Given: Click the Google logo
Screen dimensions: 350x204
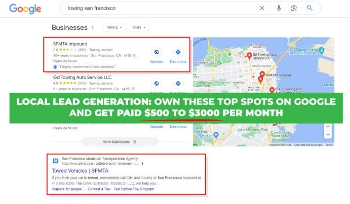Looking at the screenshot, I should tap(25, 9).
